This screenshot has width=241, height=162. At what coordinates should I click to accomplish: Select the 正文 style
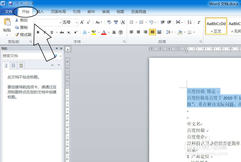click(216, 26)
